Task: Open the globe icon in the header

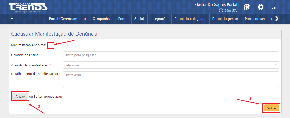Action: (247, 7)
